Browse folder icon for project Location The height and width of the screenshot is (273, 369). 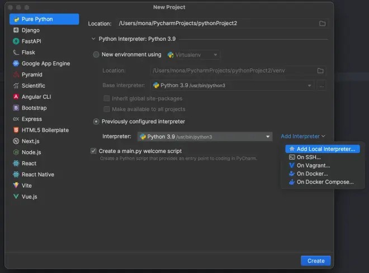[x=322, y=23]
